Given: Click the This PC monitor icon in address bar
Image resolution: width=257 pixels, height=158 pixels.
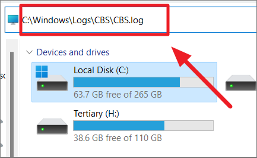Looking at the screenshot, I should pyautogui.click(x=13, y=20).
